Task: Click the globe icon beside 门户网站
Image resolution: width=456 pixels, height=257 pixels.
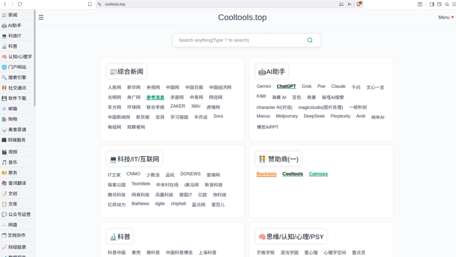Action: [x=4, y=67]
